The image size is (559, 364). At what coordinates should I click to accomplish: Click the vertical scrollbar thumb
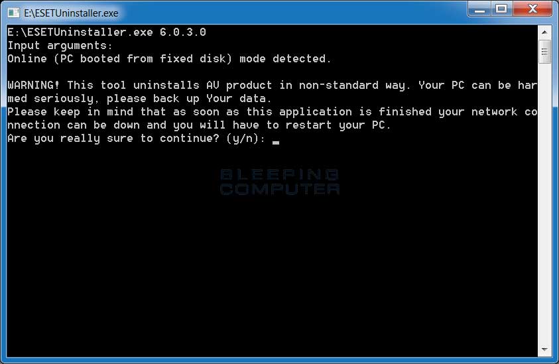point(544,52)
